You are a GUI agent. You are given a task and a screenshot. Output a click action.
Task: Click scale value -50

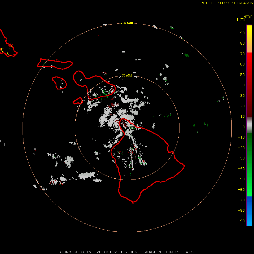click(241, 179)
